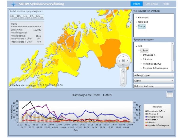184x138 pixels.
Task: Pan map right with navigation arrow
Action: point(127,61)
